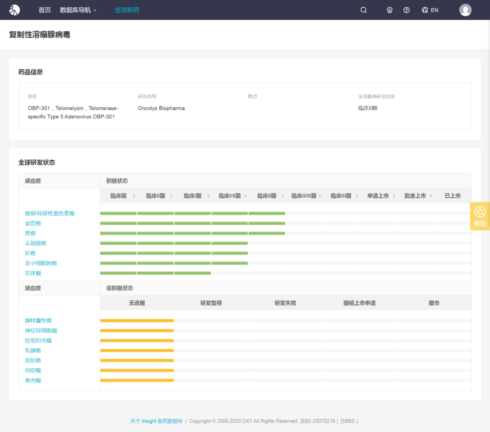Click the 药品信息 heading
This screenshot has width=490, height=432.
30,72
